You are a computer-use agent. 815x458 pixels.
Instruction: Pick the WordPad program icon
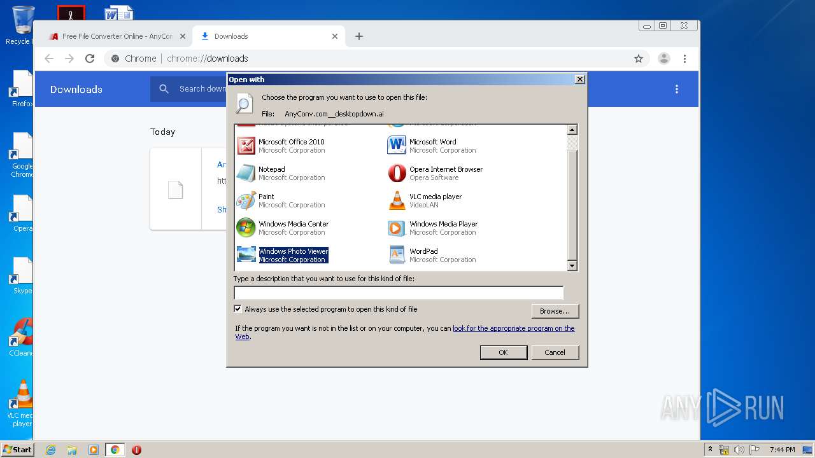tap(397, 255)
